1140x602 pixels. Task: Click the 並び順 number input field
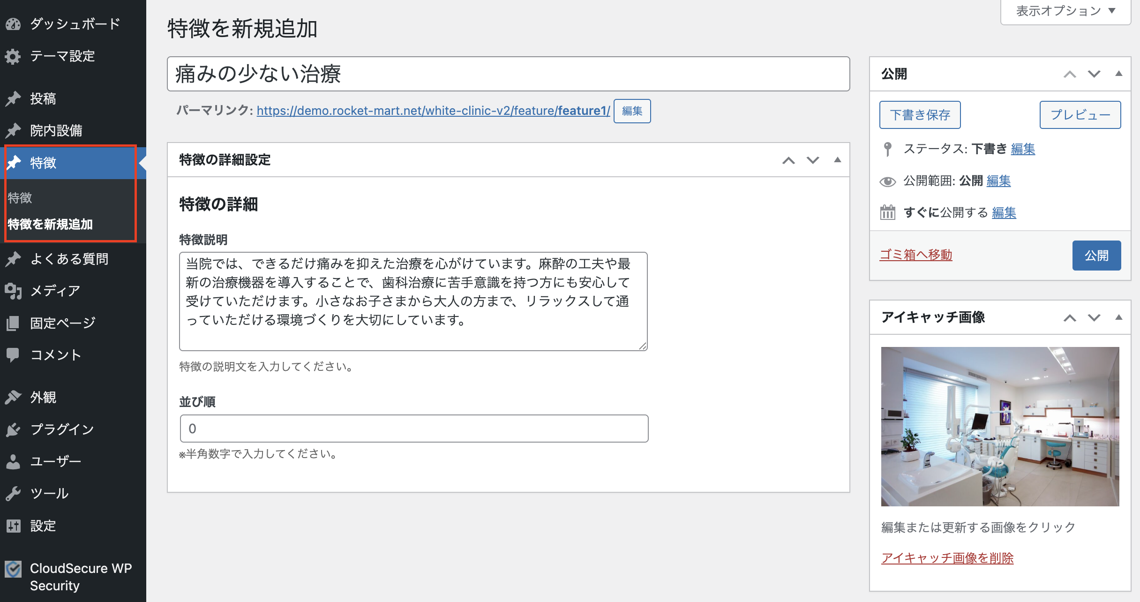coord(414,429)
